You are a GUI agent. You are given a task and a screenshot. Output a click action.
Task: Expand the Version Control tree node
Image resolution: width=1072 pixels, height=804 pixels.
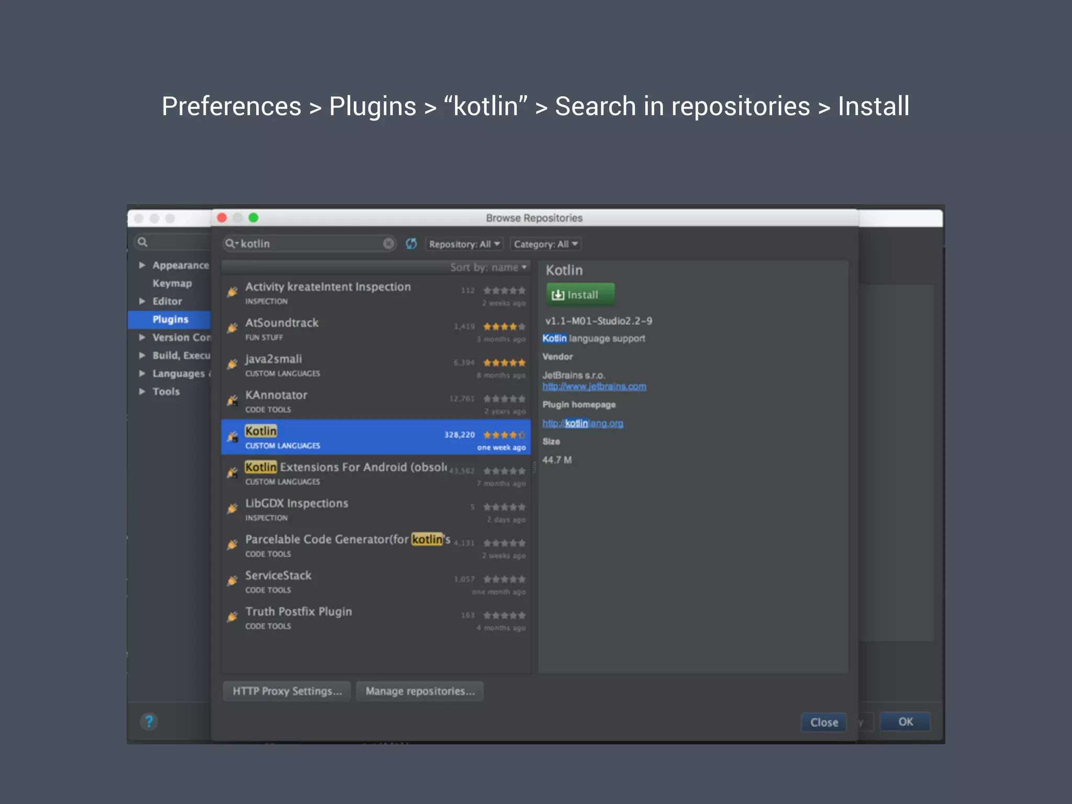[x=142, y=338]
